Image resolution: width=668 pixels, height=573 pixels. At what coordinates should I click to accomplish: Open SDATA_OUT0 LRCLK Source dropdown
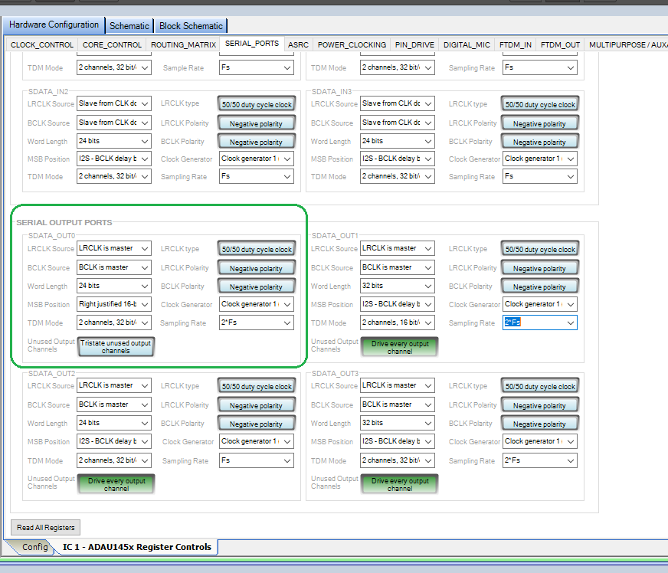(x=113, y=248)
